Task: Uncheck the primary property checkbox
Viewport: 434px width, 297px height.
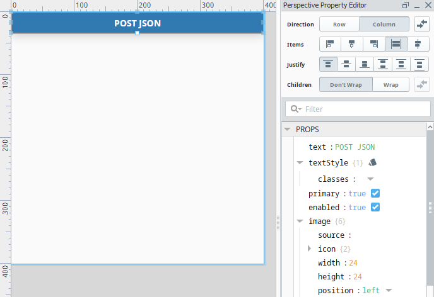Action: (375, 194)
